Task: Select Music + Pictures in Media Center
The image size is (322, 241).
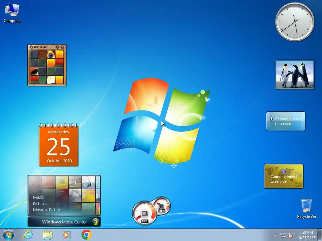Action: coord(48,210)
